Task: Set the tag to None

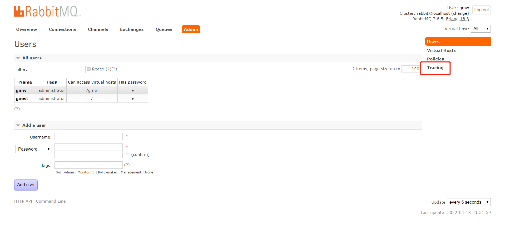Action: coord(149,172)
